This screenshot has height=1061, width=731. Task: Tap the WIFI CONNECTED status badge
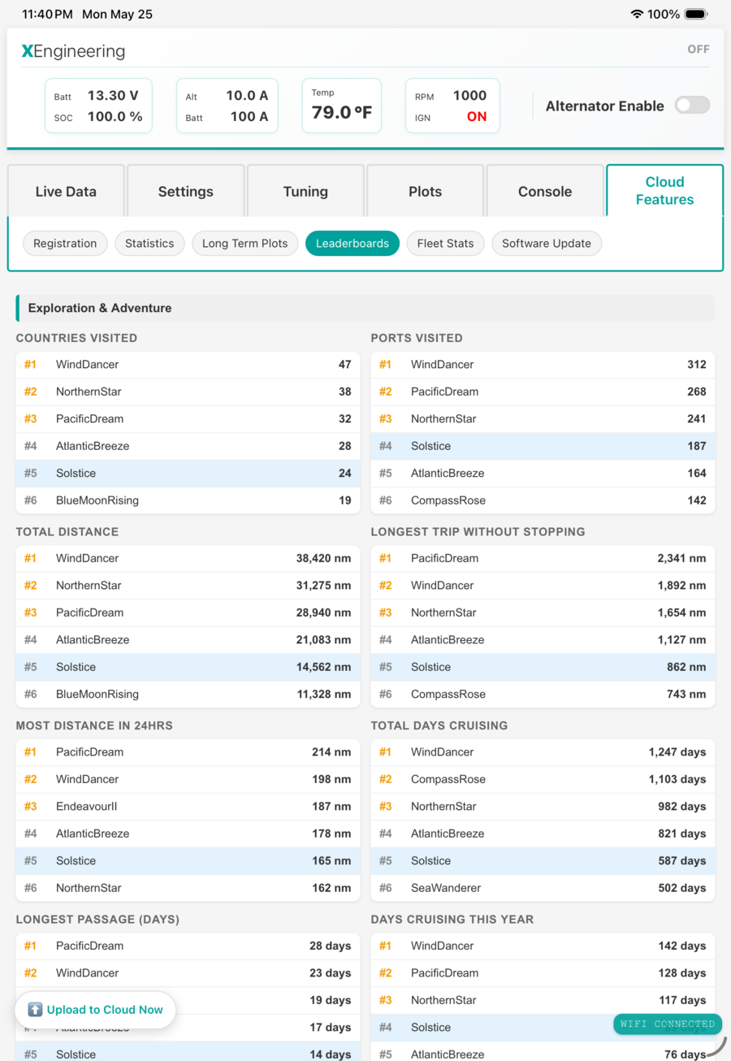(668, 1024)
